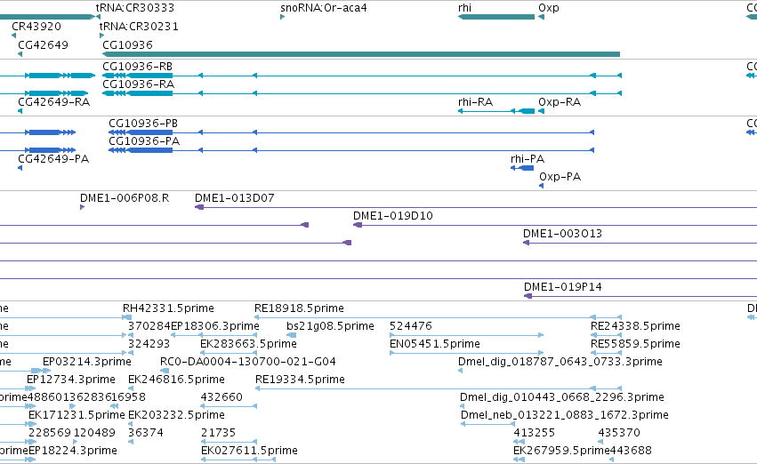
Task: Select the EP03214.3prime label
Action: (x=87, y=362)
